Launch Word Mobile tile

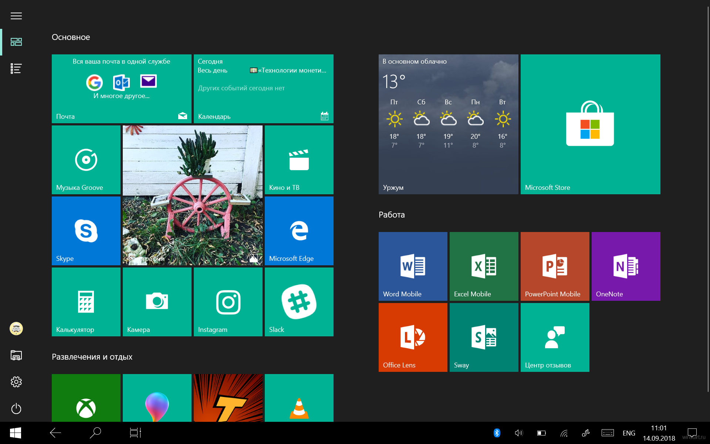413,266
